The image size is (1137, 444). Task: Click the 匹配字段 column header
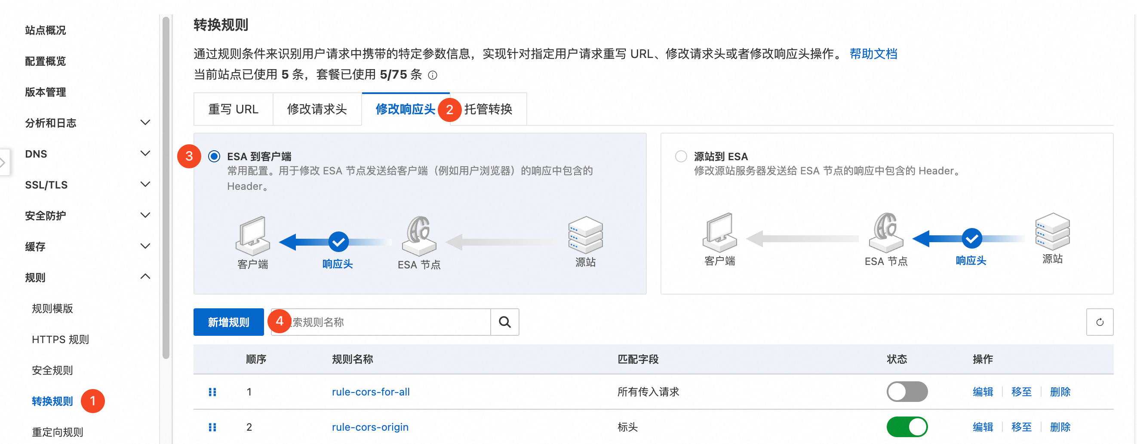coord(638,359)
